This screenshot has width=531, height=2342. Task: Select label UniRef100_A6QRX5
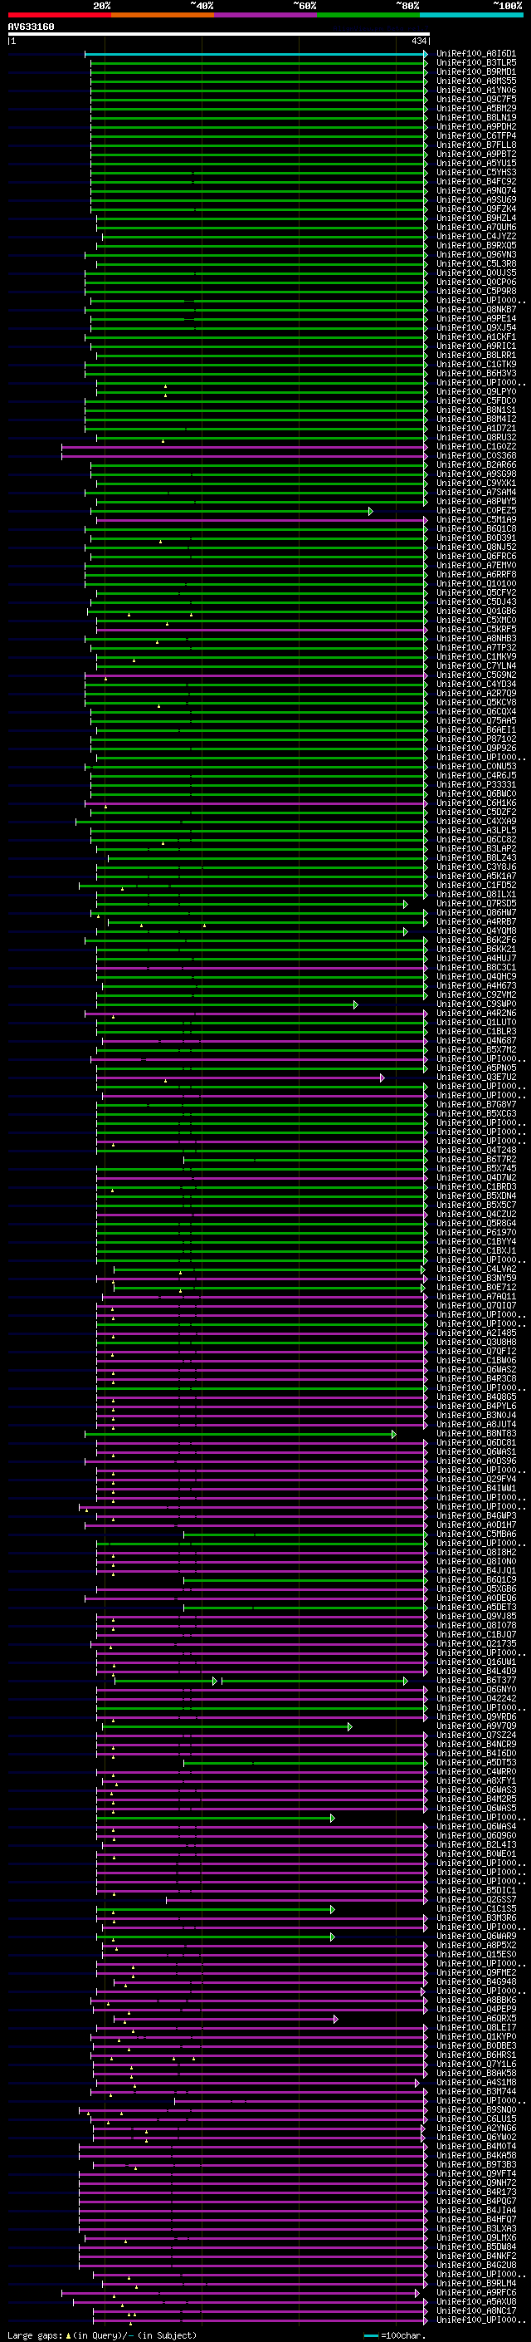click(475, 2020)
